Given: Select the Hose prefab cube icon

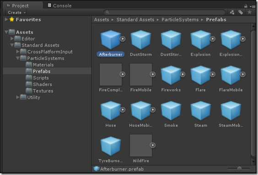Looking at the screenshot, I should click(x=111, y=110).
